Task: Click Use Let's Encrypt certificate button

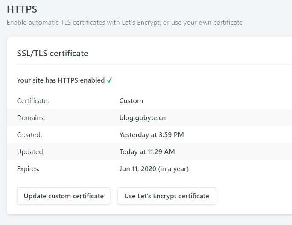Action: (x=166, y=196)
